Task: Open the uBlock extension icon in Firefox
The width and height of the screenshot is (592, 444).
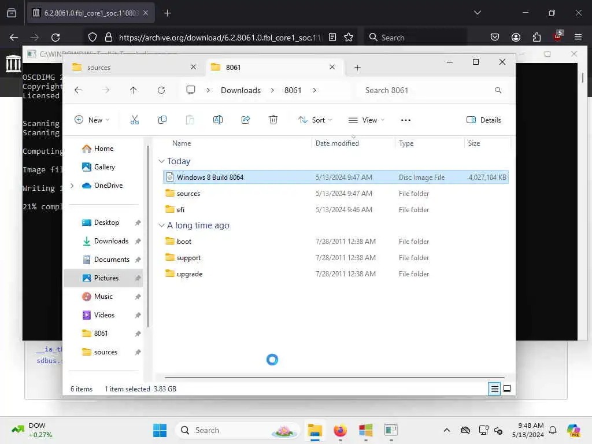Action: pyautogui.click(x=558, y=36)
